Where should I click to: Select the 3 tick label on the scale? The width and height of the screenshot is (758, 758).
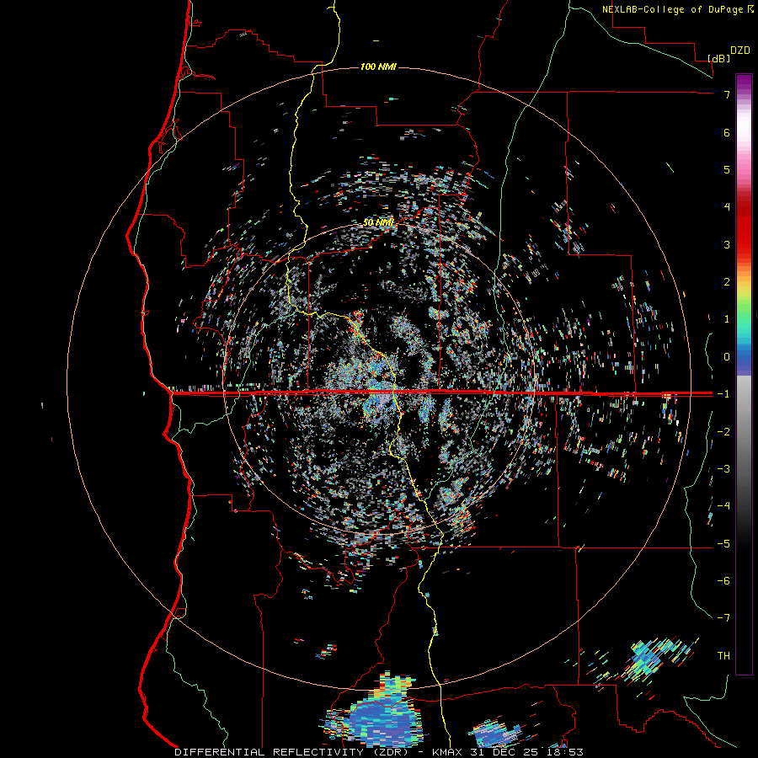click(727, 244)
